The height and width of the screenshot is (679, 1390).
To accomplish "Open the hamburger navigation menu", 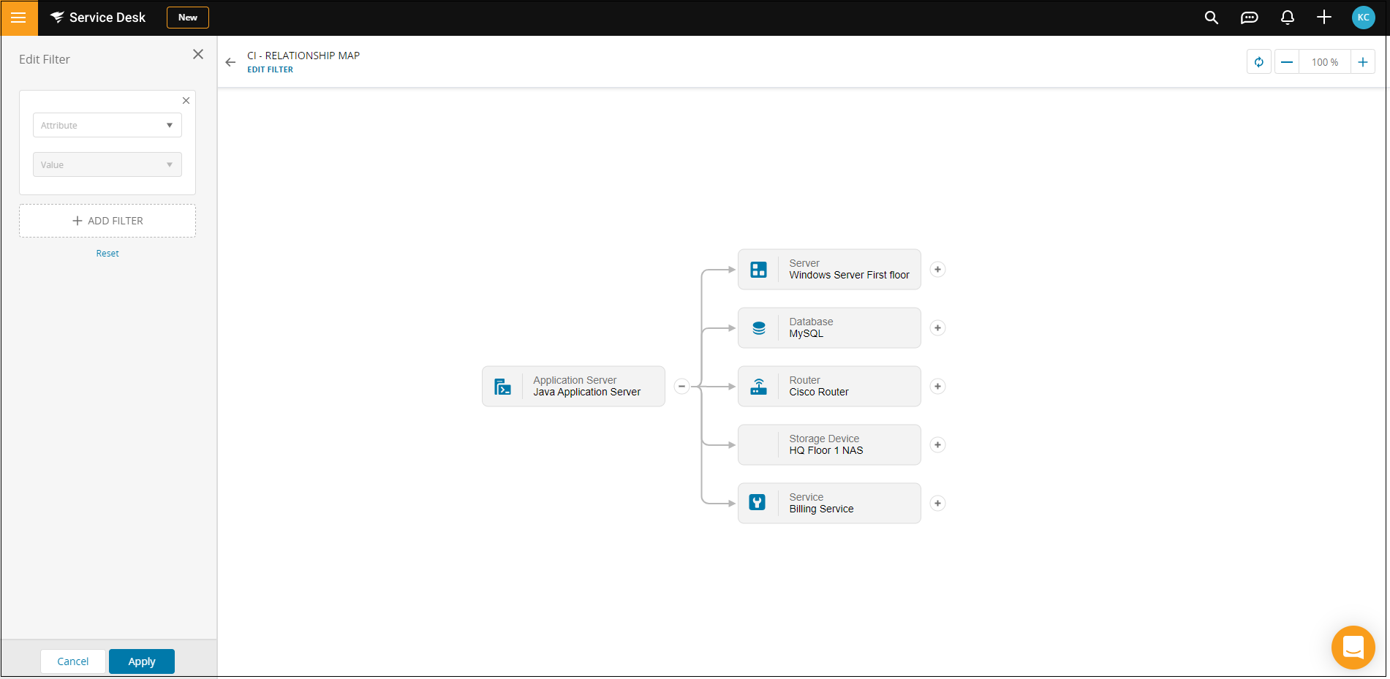I will coord(19,18).
